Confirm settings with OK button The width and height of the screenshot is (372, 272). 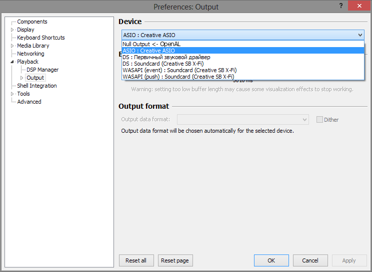click(x=271, y=260)
